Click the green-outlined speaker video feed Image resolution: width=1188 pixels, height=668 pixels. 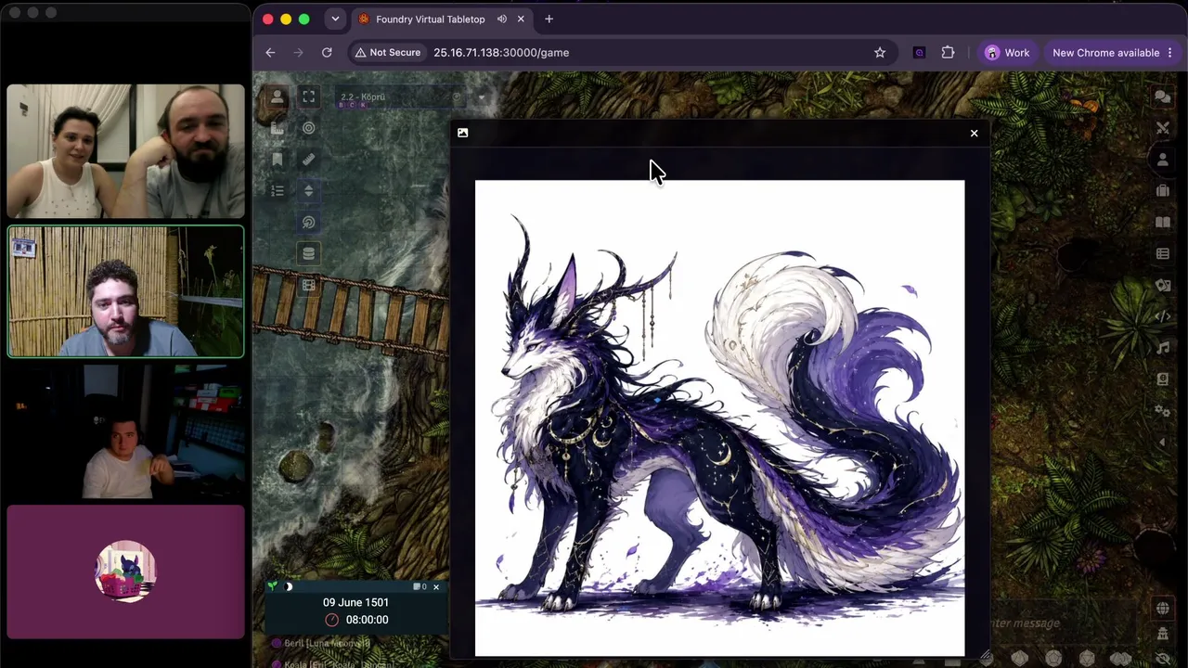pos(126,291)
